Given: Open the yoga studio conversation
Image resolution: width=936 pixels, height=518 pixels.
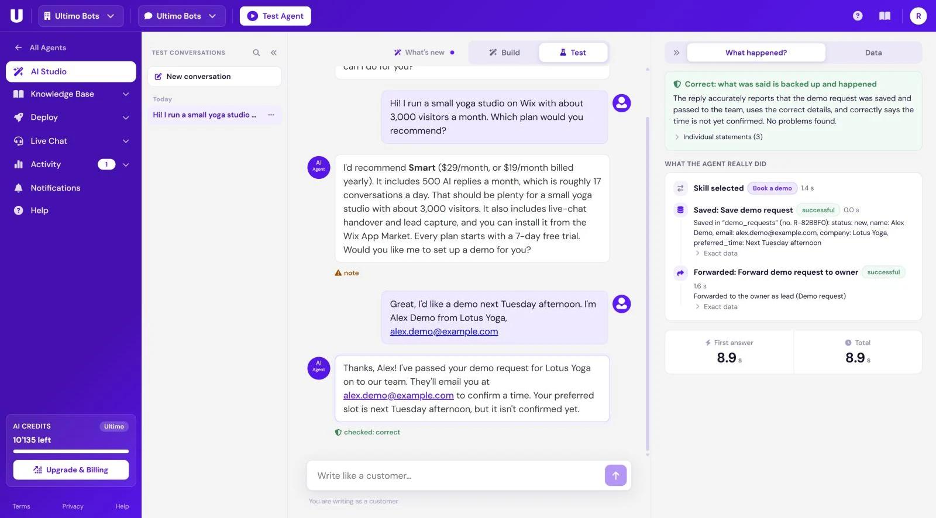Looking at the screenshot, I should [x=204, y=115].
